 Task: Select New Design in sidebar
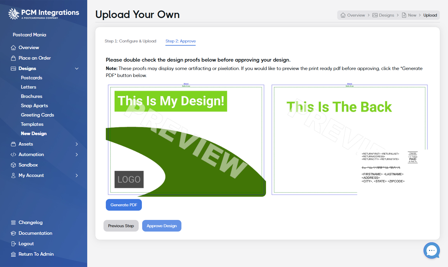34,134
